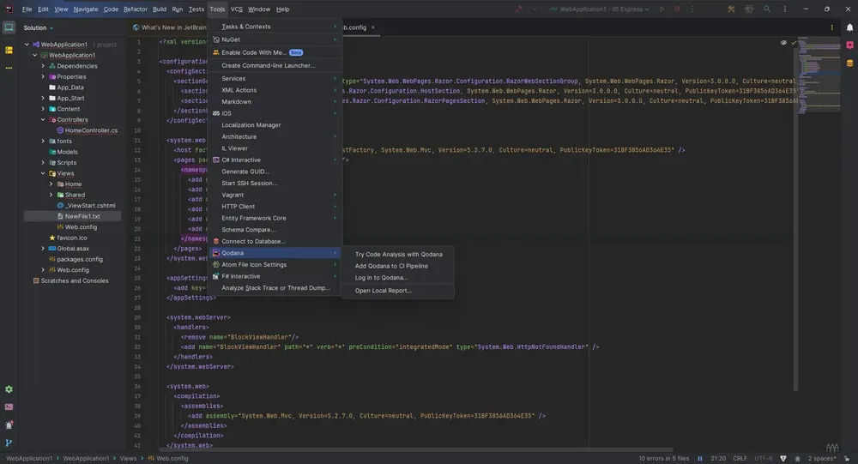Select Add Qodana to CI Pipeline
Viewport: 858px width, 464px height.
[x=398, y=266]
